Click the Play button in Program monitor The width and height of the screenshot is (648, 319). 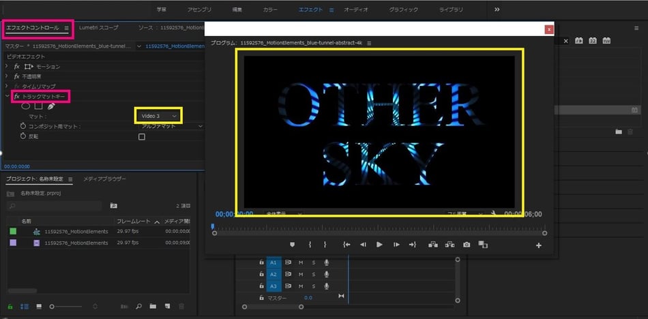[379, 245]
